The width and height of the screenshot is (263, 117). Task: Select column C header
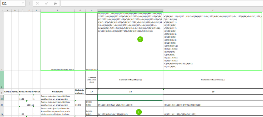(x=22, y=11)
